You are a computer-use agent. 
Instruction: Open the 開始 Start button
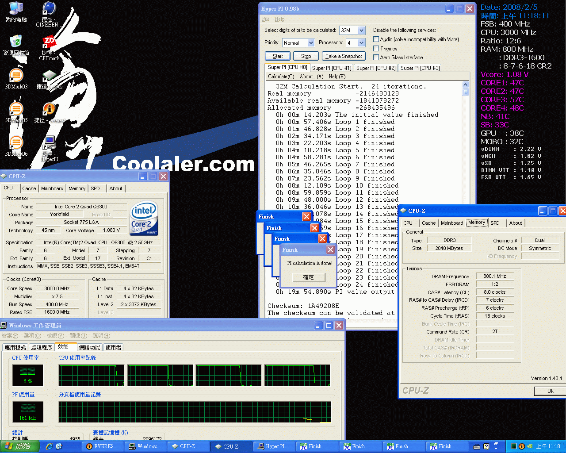[x=20, y=446]
